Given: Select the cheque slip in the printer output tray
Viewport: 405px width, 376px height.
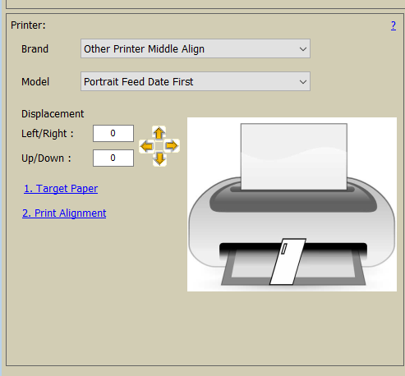Looking at the screenshot, I should (288, 261).
